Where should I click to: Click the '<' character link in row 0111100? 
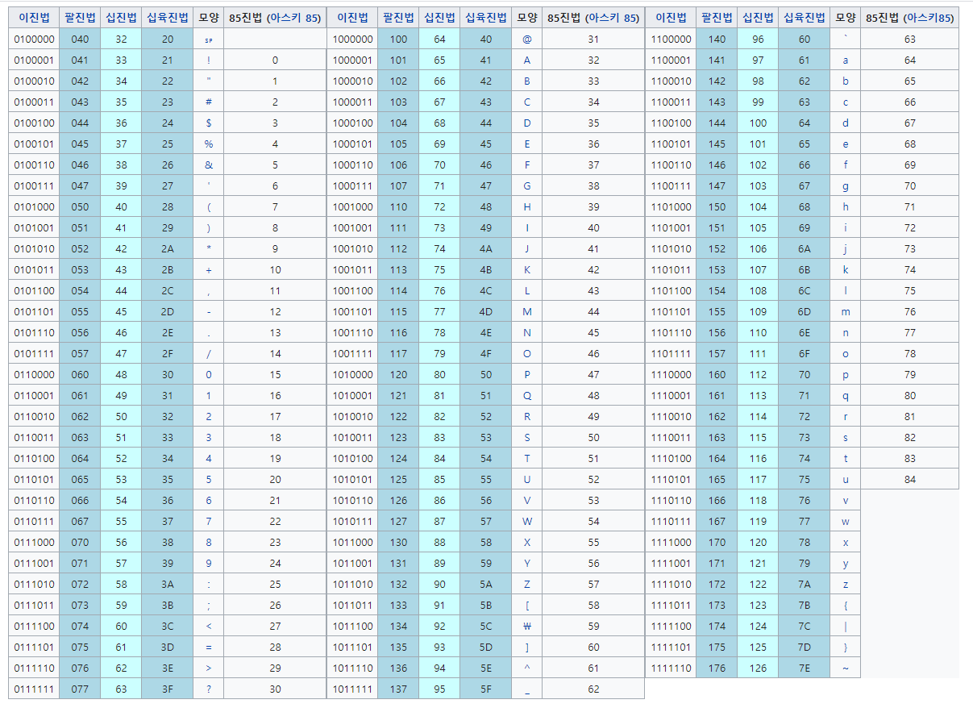[x=209, y=626]
